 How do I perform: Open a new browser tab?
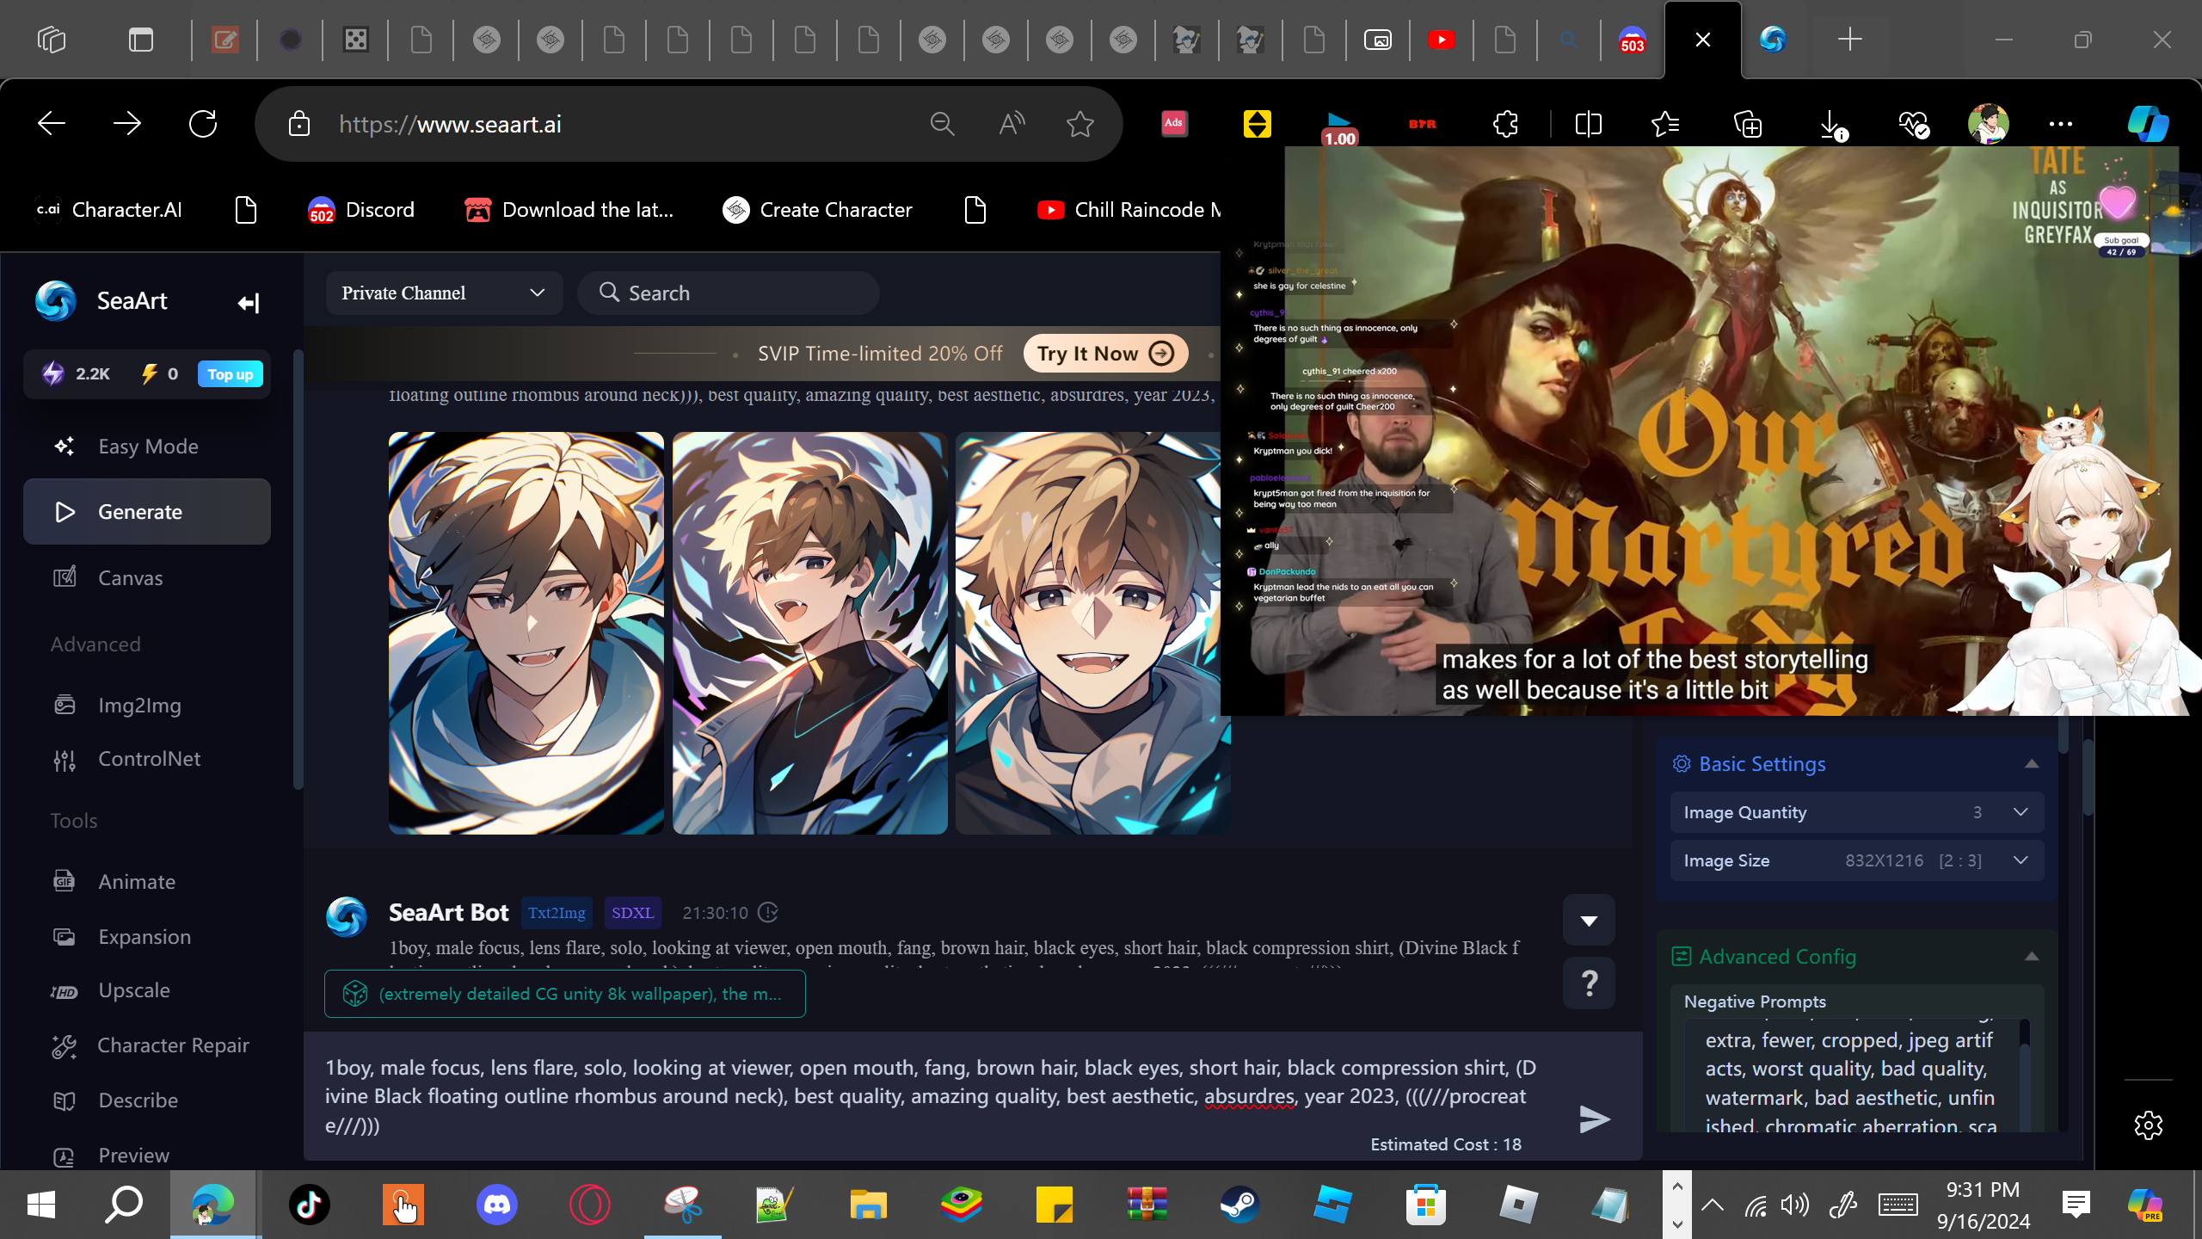1849,40
